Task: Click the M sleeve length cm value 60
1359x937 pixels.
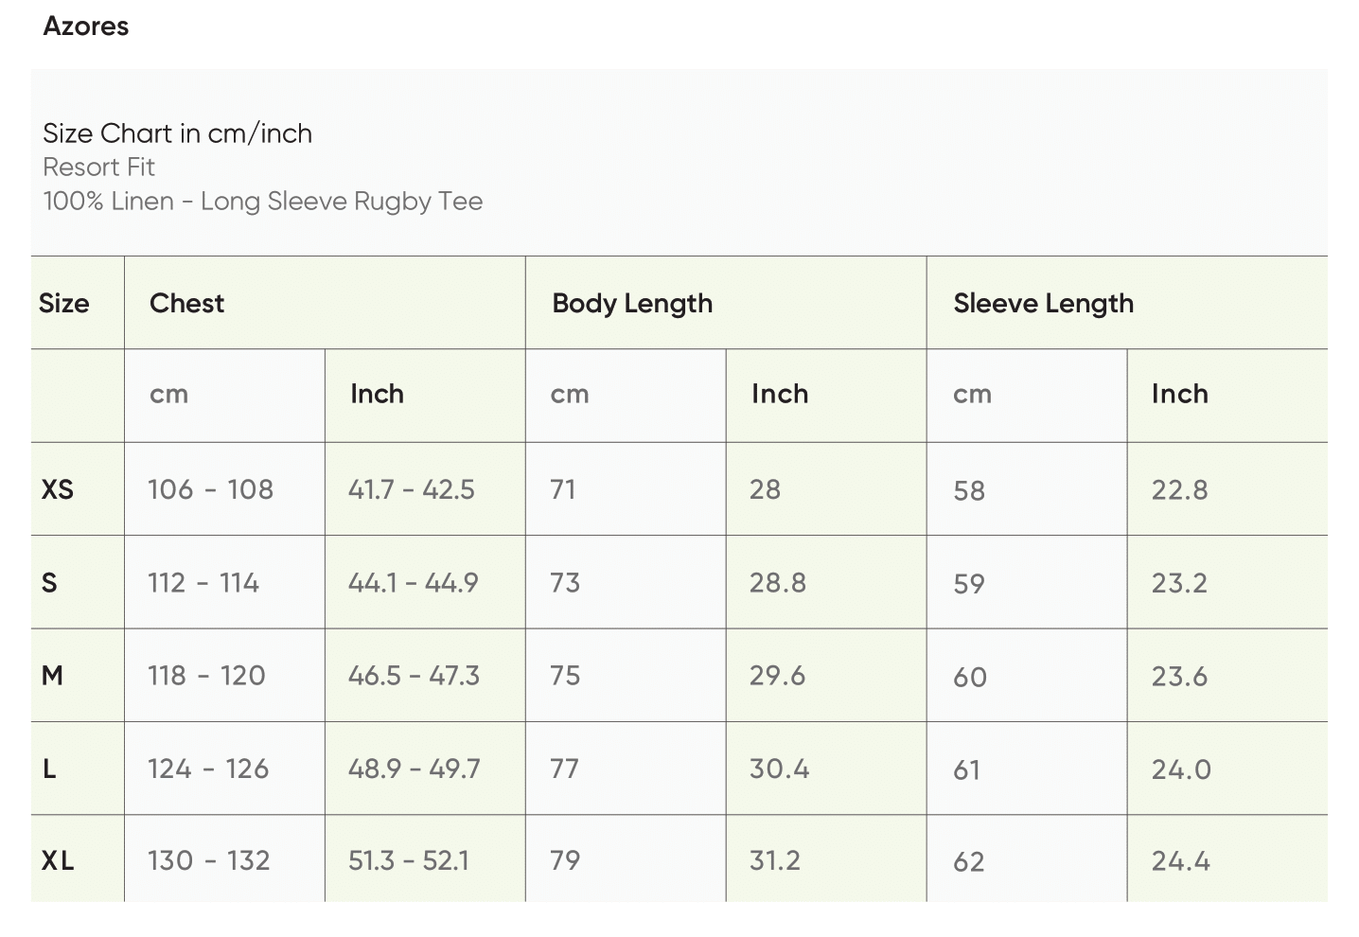Action: click(x=970, y=678)
